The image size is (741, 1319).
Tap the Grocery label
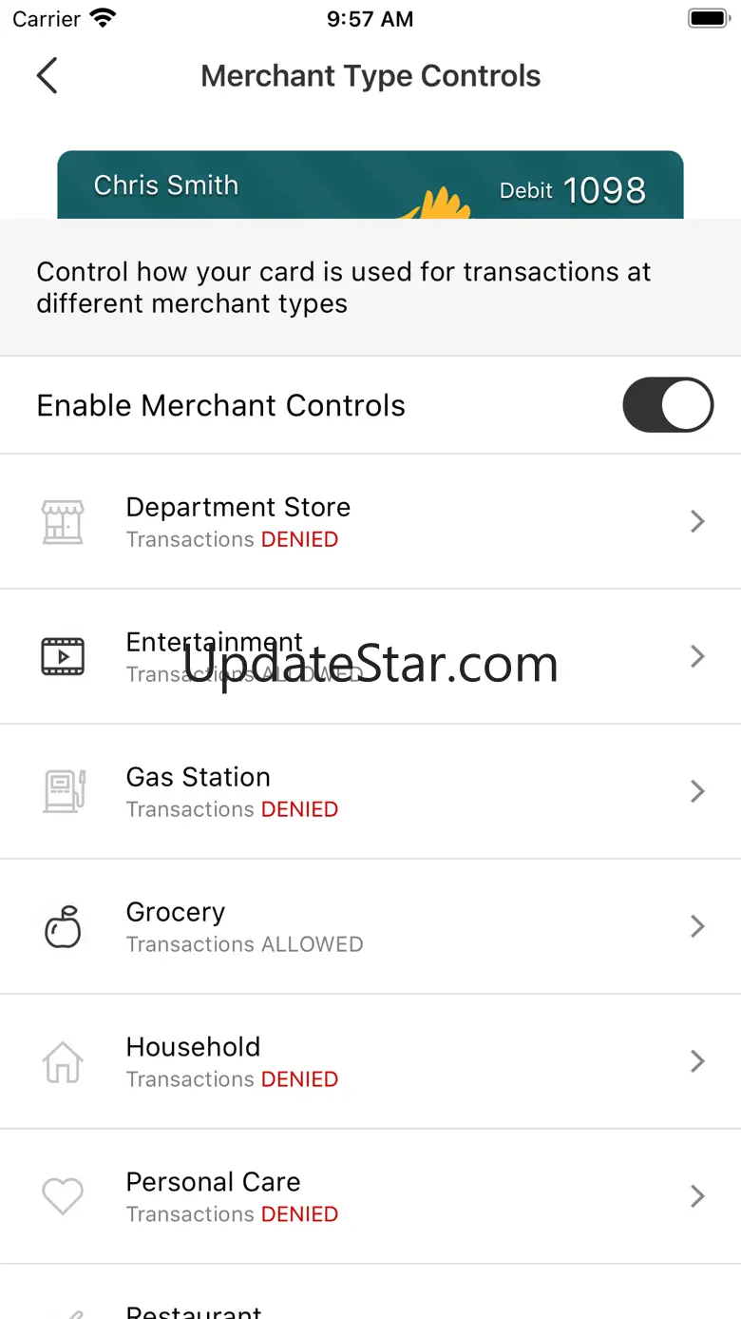click(176, 912)
